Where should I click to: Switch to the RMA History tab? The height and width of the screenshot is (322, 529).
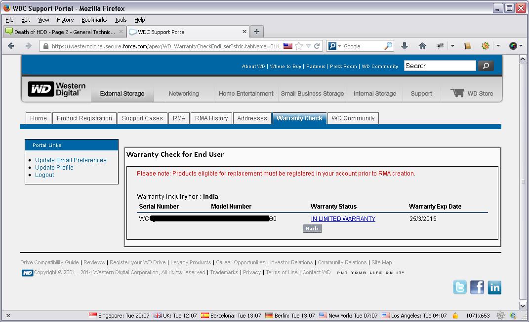tap(211, 118)
